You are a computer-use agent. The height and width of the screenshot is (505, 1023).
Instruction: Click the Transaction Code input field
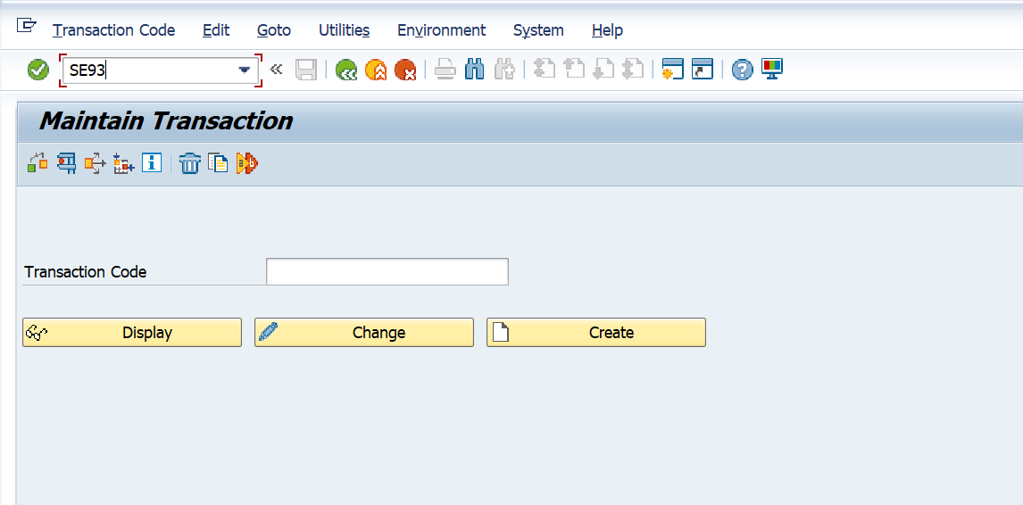point(387,272)
